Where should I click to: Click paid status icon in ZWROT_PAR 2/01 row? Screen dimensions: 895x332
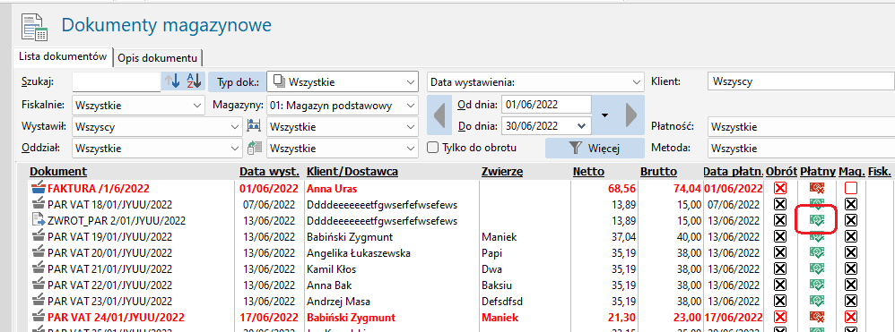pos(817,220)
